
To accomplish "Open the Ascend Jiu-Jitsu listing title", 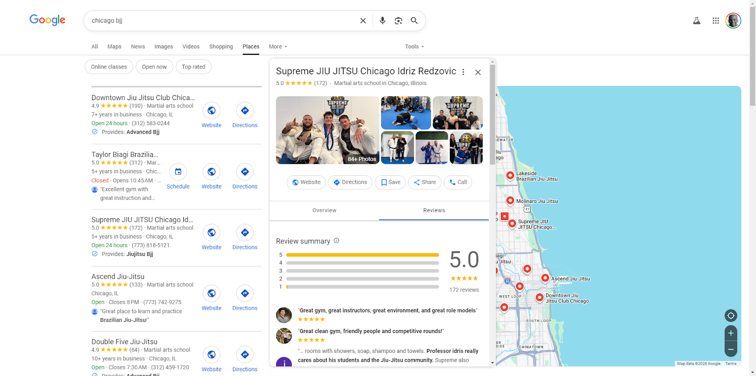I will [118, 277].
